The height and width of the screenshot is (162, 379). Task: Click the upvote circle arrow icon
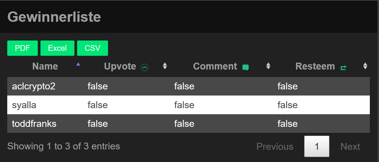coord(145,67)
